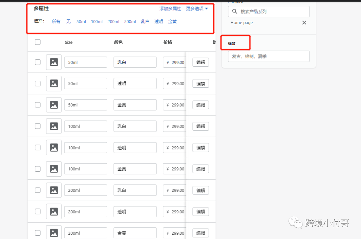Click the 标签 input containing 复古，棉制，夏季
The image size is (361, 239).
pyautogui.click(x=268, y=56)
